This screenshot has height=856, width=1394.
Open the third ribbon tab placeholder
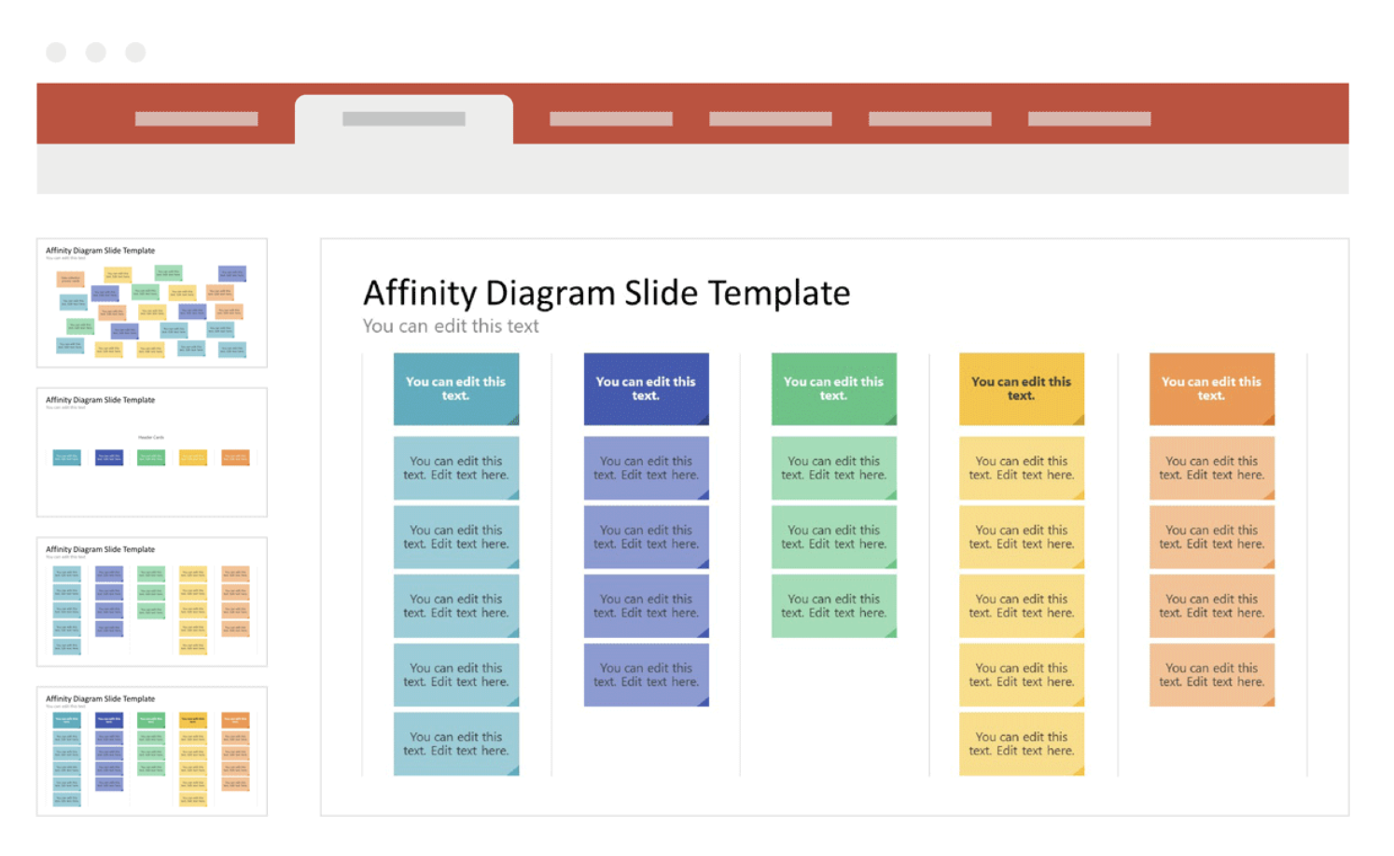[611, 118]
